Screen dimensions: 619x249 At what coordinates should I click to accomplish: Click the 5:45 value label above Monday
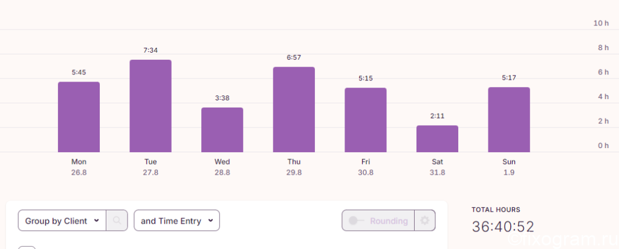79,73
